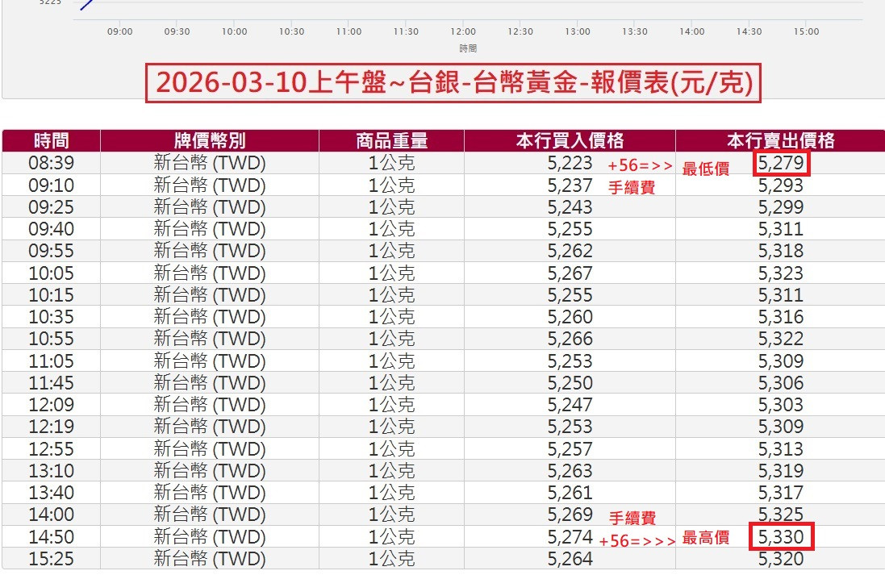This screenshot has height=575, width=885.
Task: Click buy price 5,267
Action: coord(570,273)
